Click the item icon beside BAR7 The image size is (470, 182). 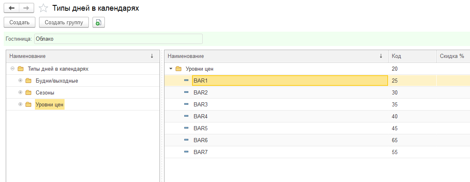186,152
